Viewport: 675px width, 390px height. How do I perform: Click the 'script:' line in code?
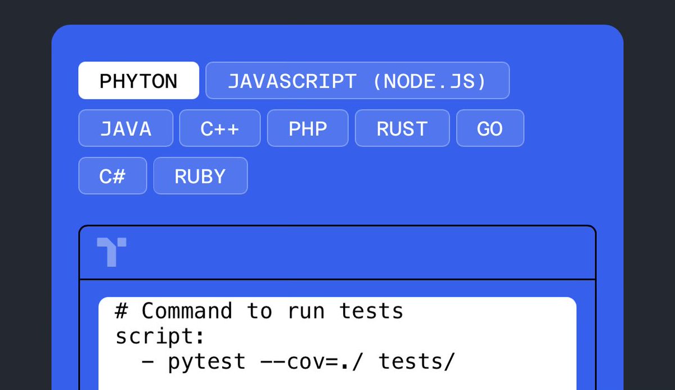160,336
